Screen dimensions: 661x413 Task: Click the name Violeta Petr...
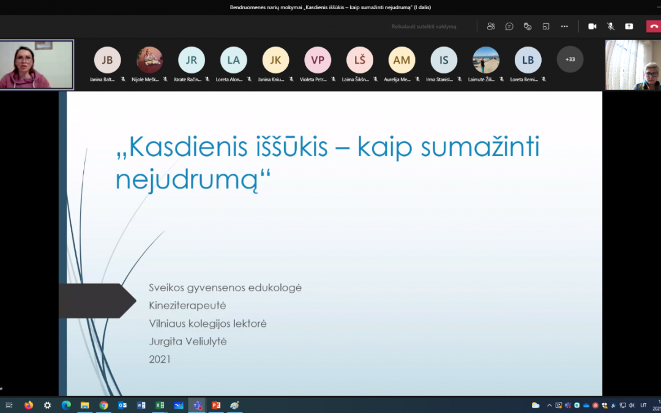(x=313, y=79)
